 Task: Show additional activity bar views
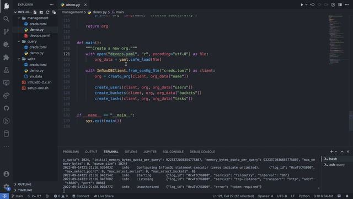(6, 146)
